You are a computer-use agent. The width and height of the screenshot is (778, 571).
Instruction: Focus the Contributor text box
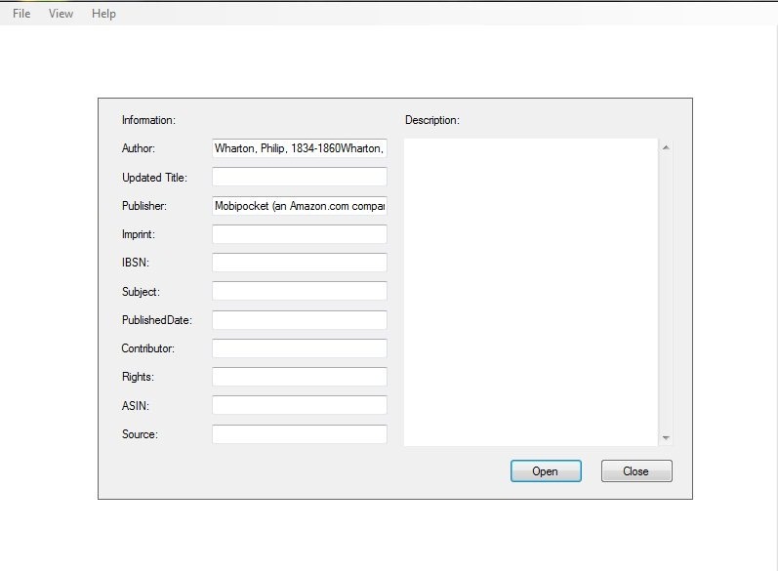pos(299,348)
